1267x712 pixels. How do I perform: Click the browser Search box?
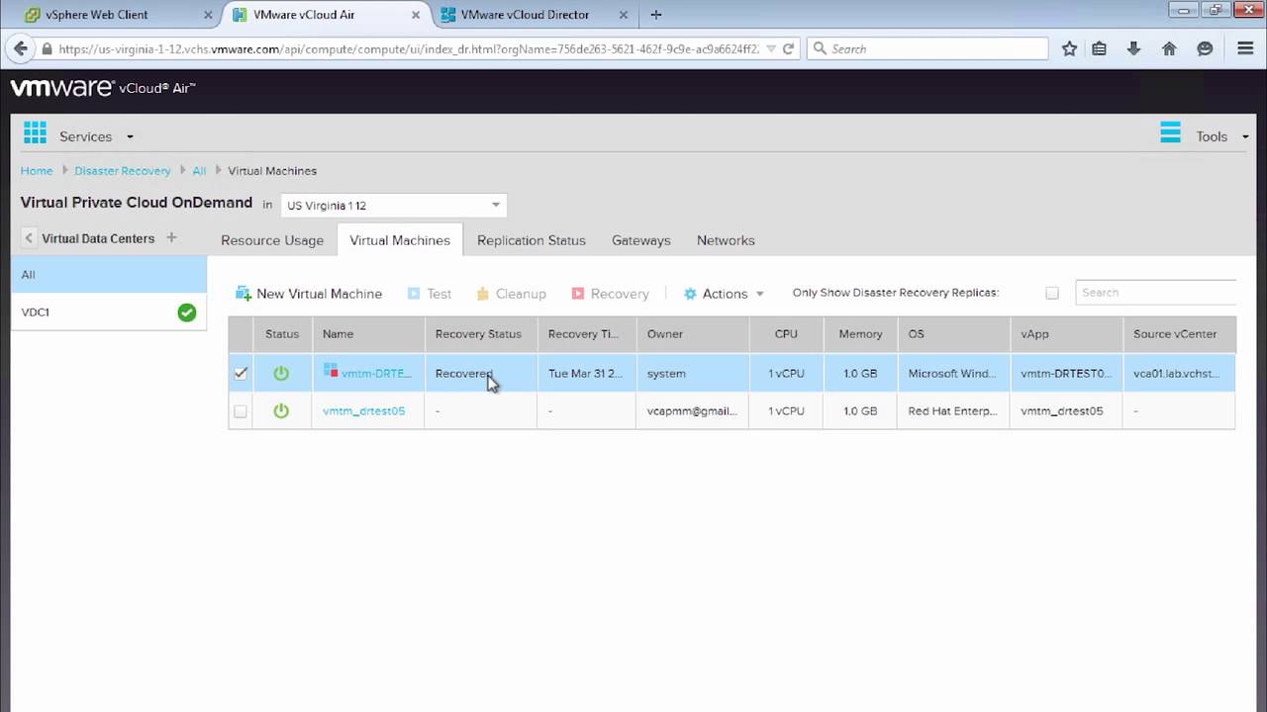pos(927,48)
